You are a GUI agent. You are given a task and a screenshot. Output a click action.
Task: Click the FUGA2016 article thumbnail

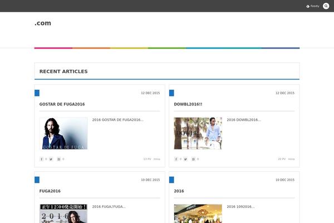[63, 214]
